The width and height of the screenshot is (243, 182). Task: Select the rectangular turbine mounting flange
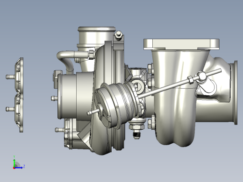pyautogui.click(x=181, y=44)
